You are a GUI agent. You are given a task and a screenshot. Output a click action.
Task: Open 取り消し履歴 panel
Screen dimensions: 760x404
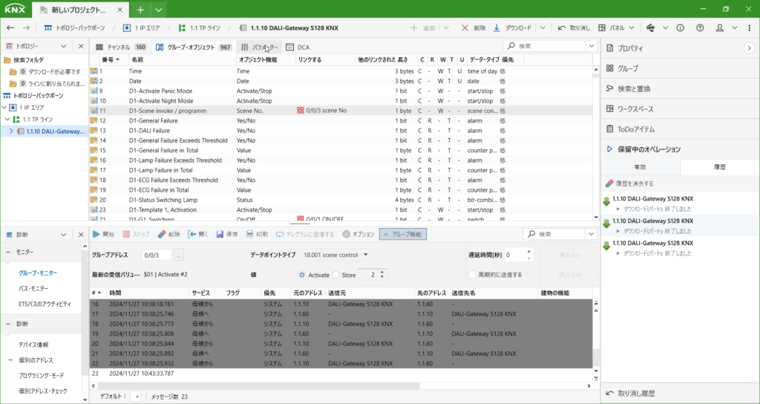click(x=680, y=394)
